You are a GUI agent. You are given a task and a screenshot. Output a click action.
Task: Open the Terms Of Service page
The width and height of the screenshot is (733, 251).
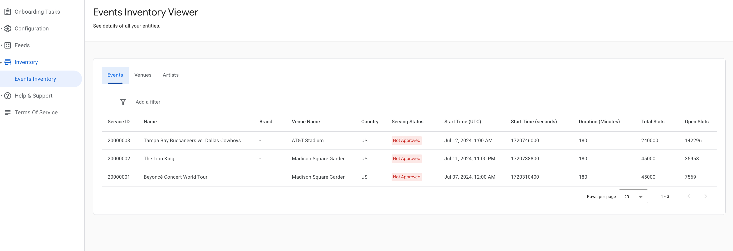coord(36,113)
